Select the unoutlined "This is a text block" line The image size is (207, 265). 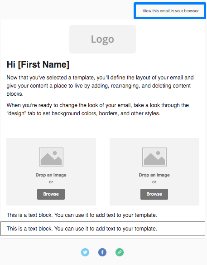(82, 215)
